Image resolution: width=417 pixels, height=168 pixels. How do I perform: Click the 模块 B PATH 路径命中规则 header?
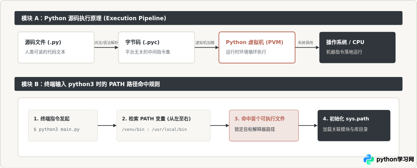208,84
